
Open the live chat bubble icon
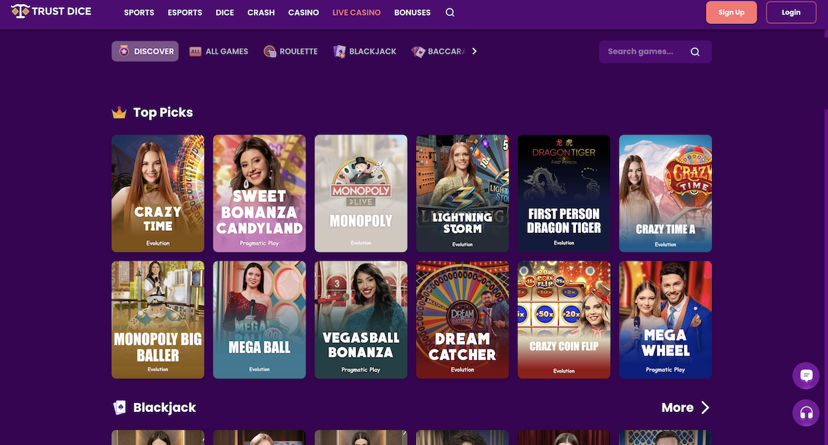(x=806, y=375)
